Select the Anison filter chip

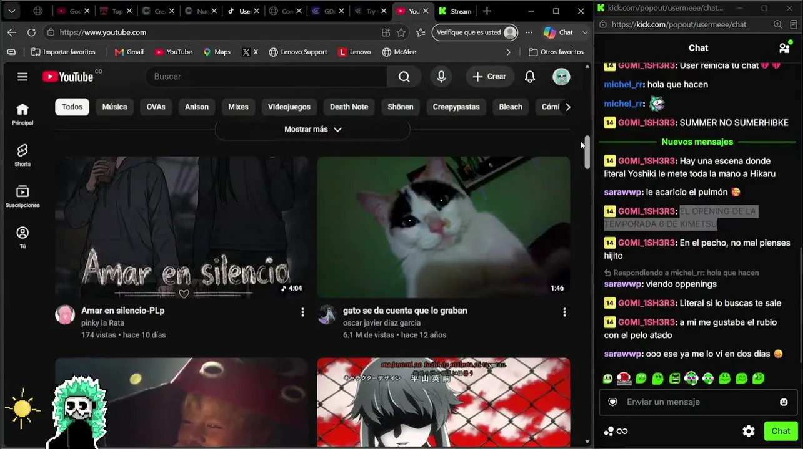point(197,107)
